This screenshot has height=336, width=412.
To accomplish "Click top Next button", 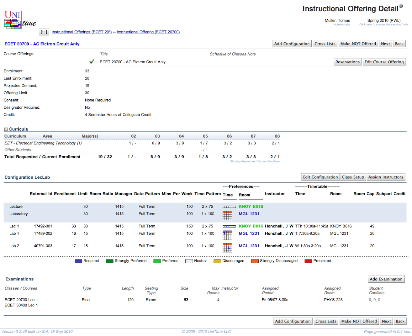I will coord(385,44).
